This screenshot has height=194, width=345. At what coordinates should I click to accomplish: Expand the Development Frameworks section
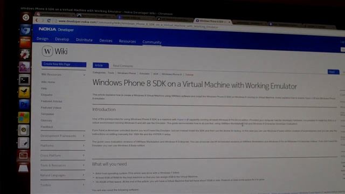(x=63, y=136)
